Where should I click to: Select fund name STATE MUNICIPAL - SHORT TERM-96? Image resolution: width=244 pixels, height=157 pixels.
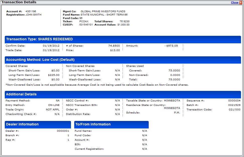tap(104, 15)
